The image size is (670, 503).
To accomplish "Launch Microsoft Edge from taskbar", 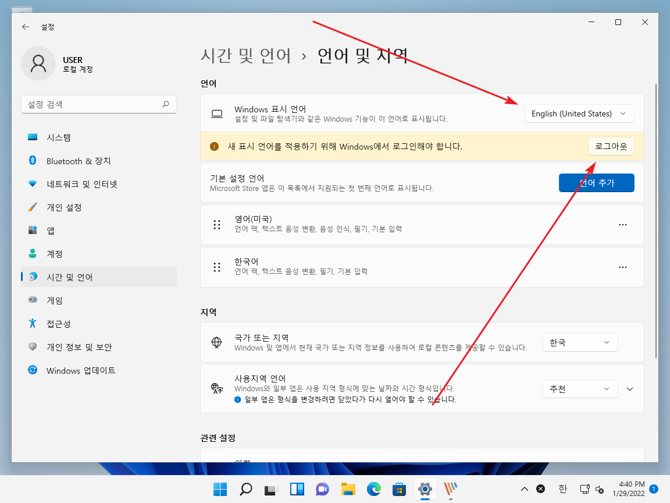I will click(374, 489).
